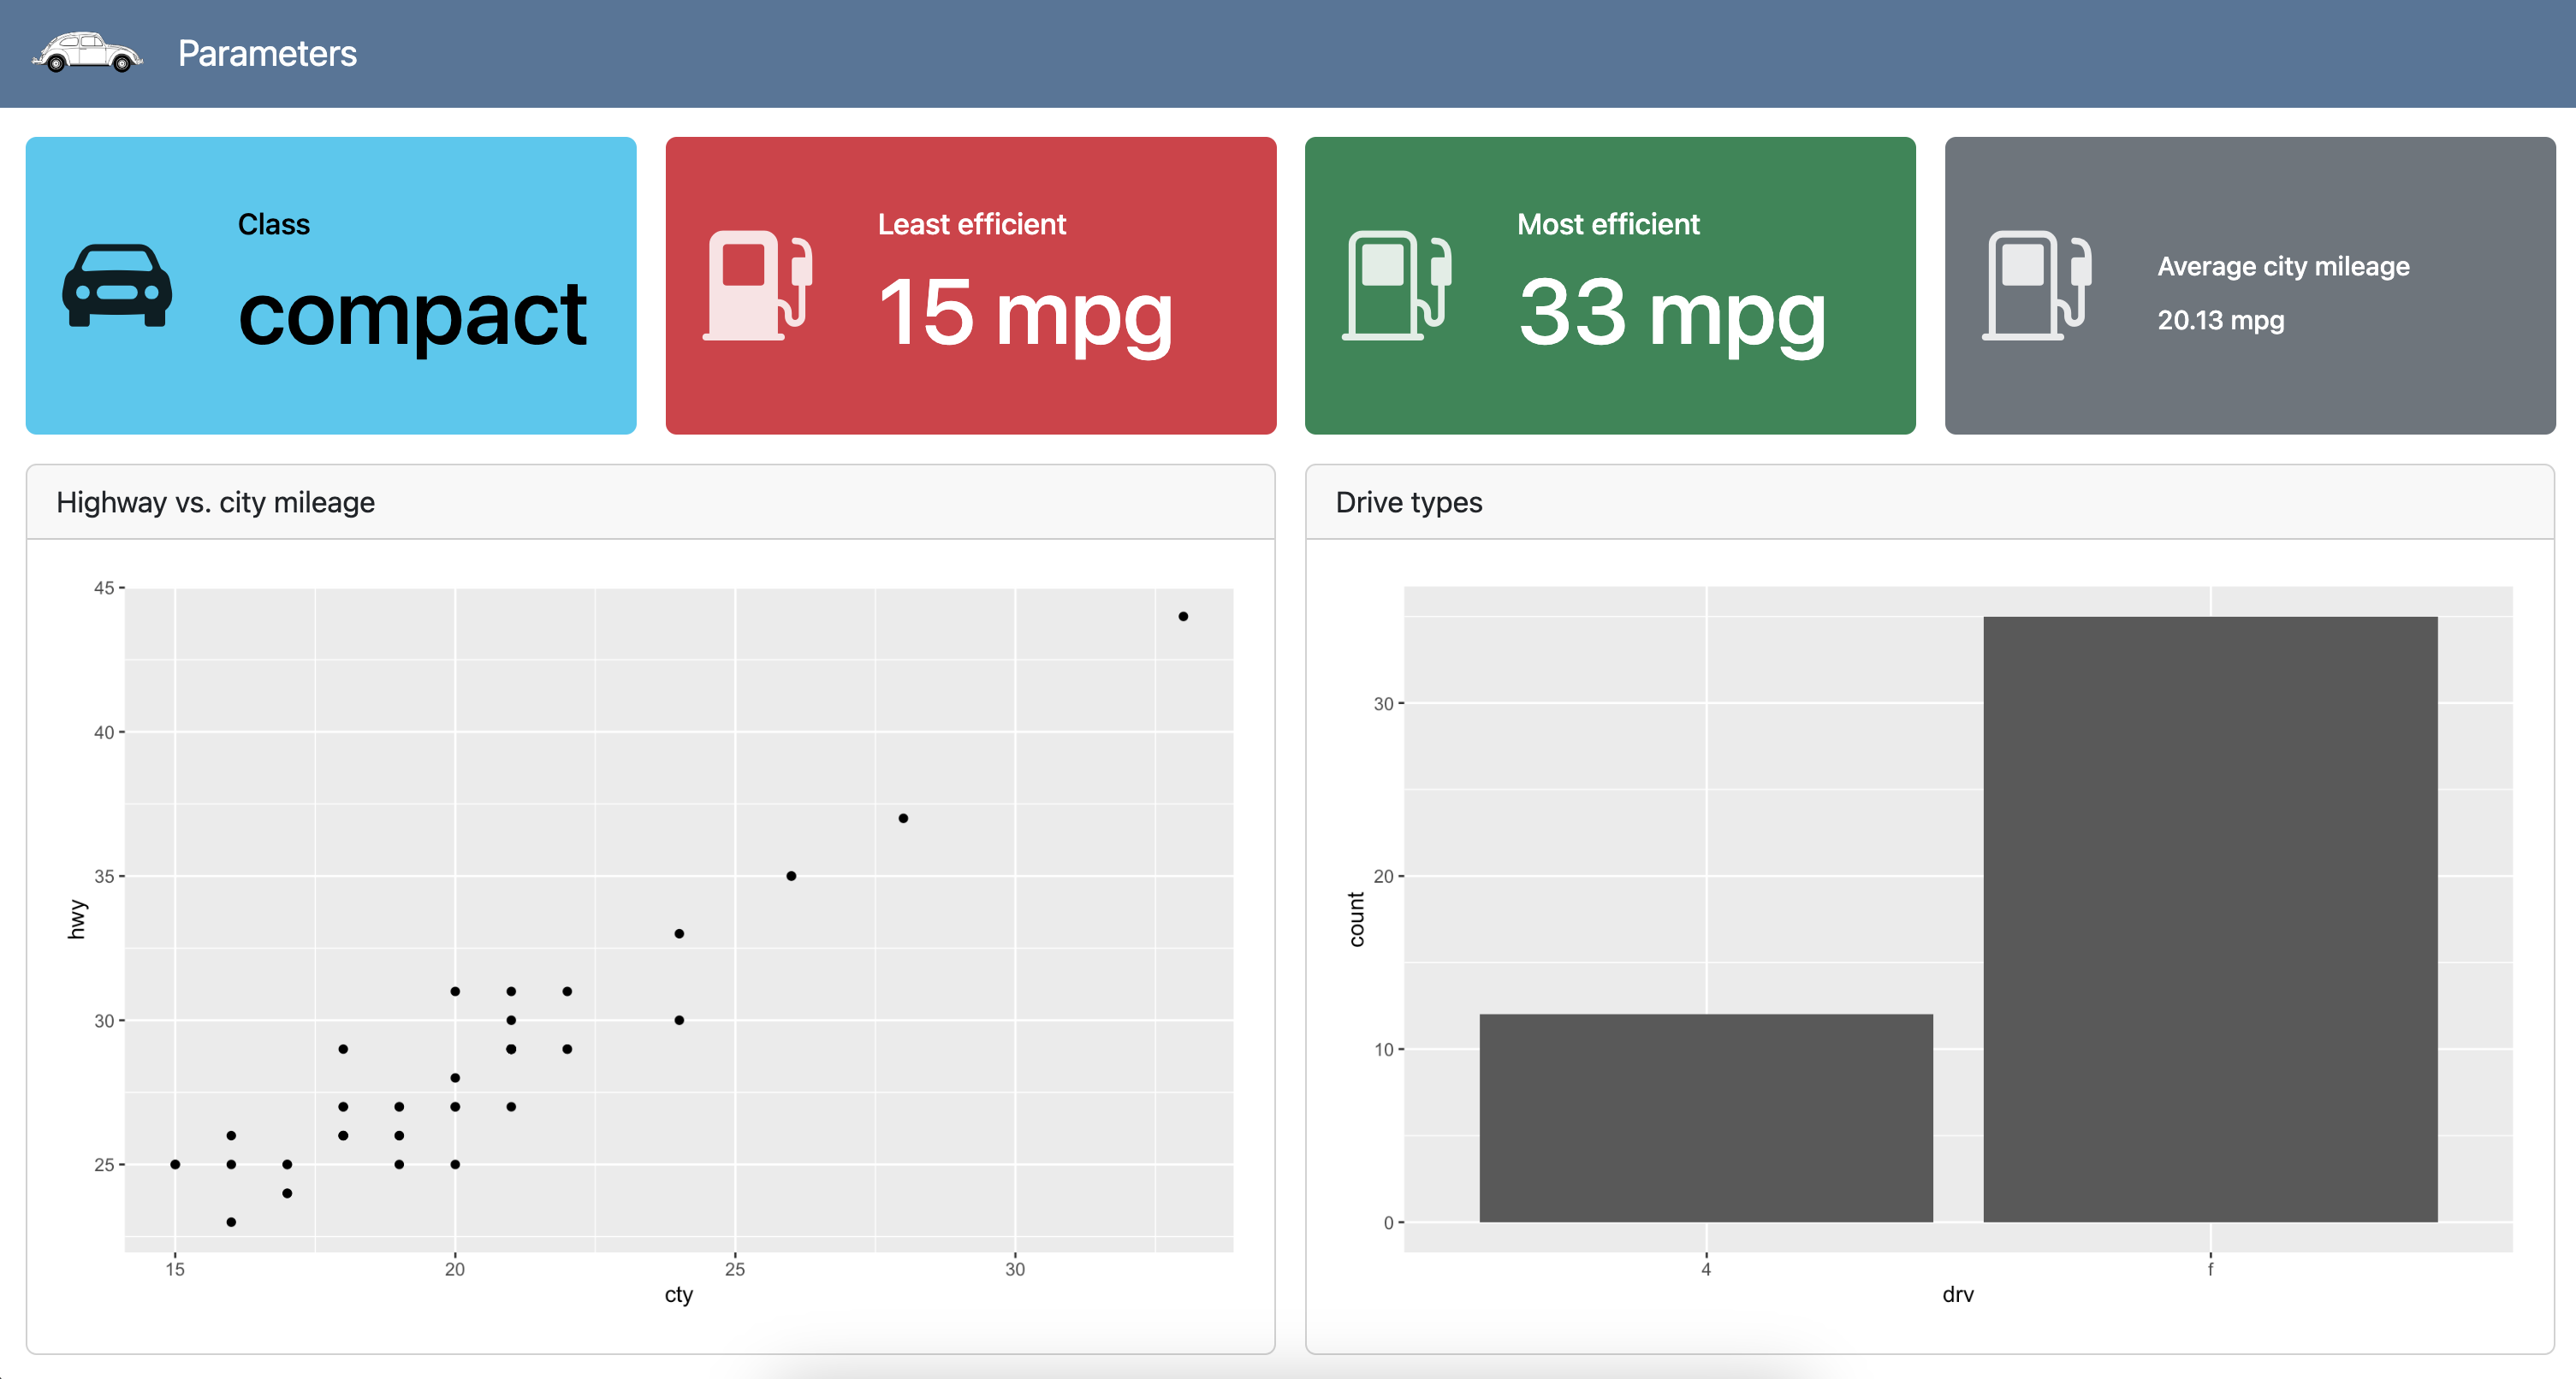Screen dimensions: 2576x1379
Task: Click the 20.13 mpg average text
Action: pyautogui.click(x=2220, y=320)
